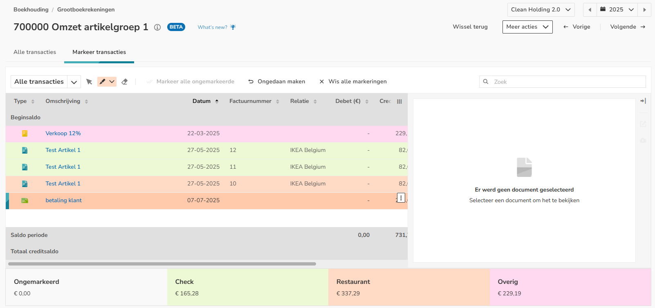The height and width of the screenshot is (308, 655).
Task: Click the search magnifier icon
Action: pos(486,82)
